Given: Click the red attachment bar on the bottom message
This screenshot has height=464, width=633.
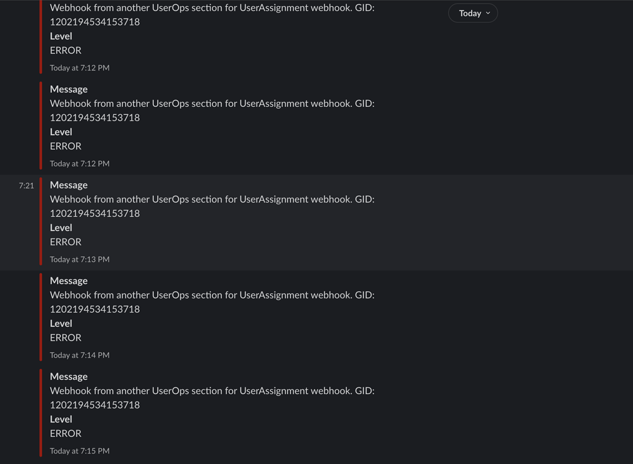Looking at the screenshot, I should (41, 413).
